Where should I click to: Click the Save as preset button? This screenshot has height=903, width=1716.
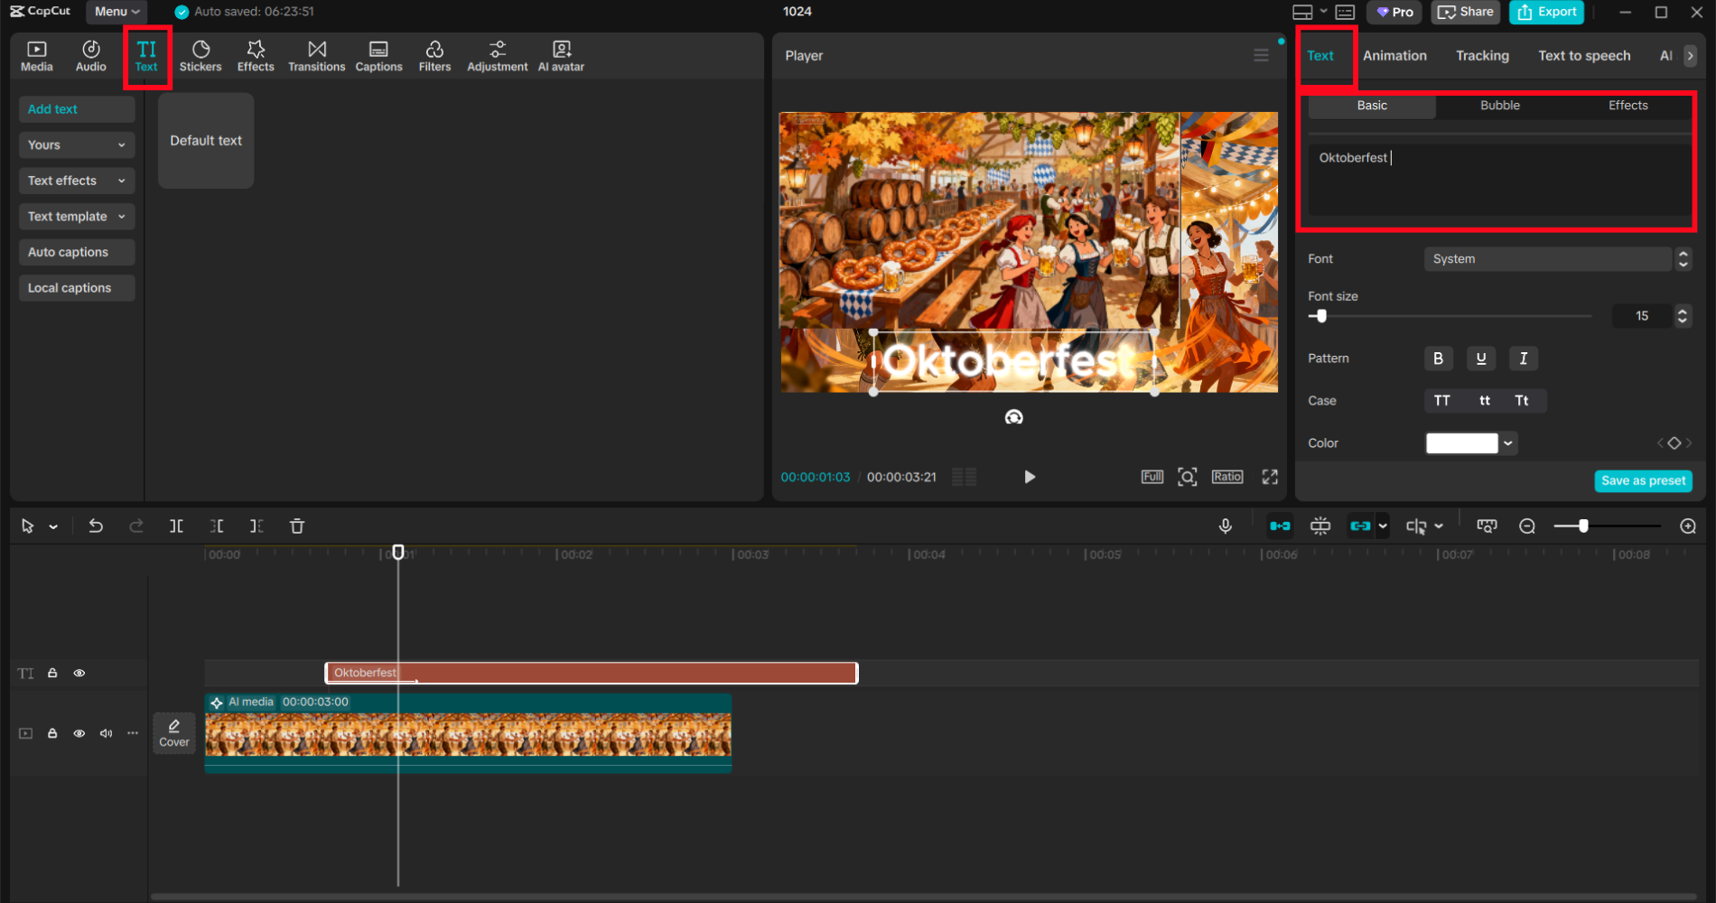click(x=1643, y=480)
